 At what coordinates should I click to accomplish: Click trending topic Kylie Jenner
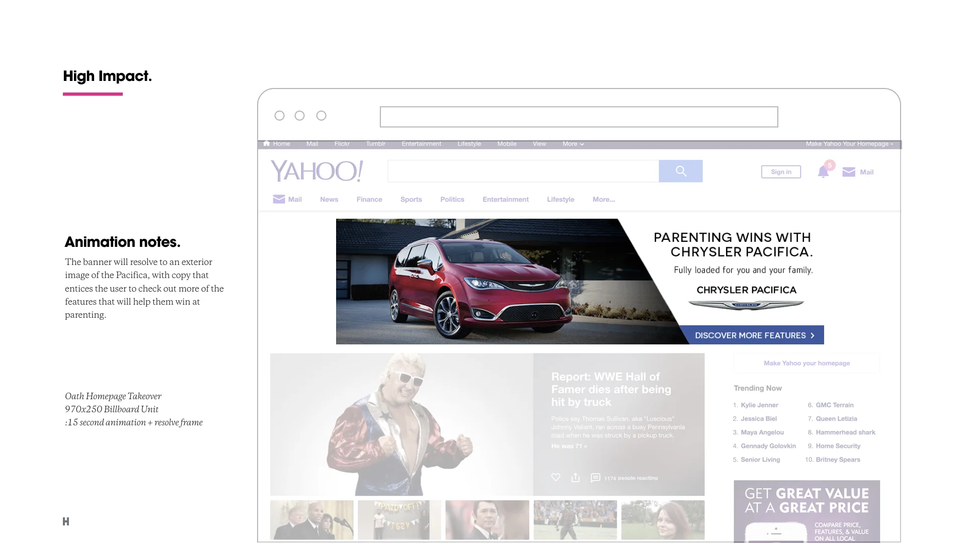tap(759, 405)
